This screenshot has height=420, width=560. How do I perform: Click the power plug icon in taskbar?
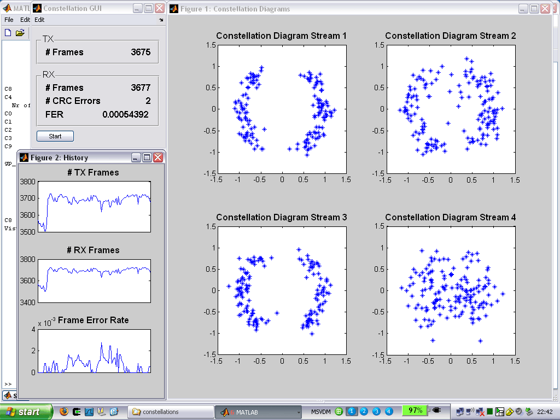(x=436, y=411)
